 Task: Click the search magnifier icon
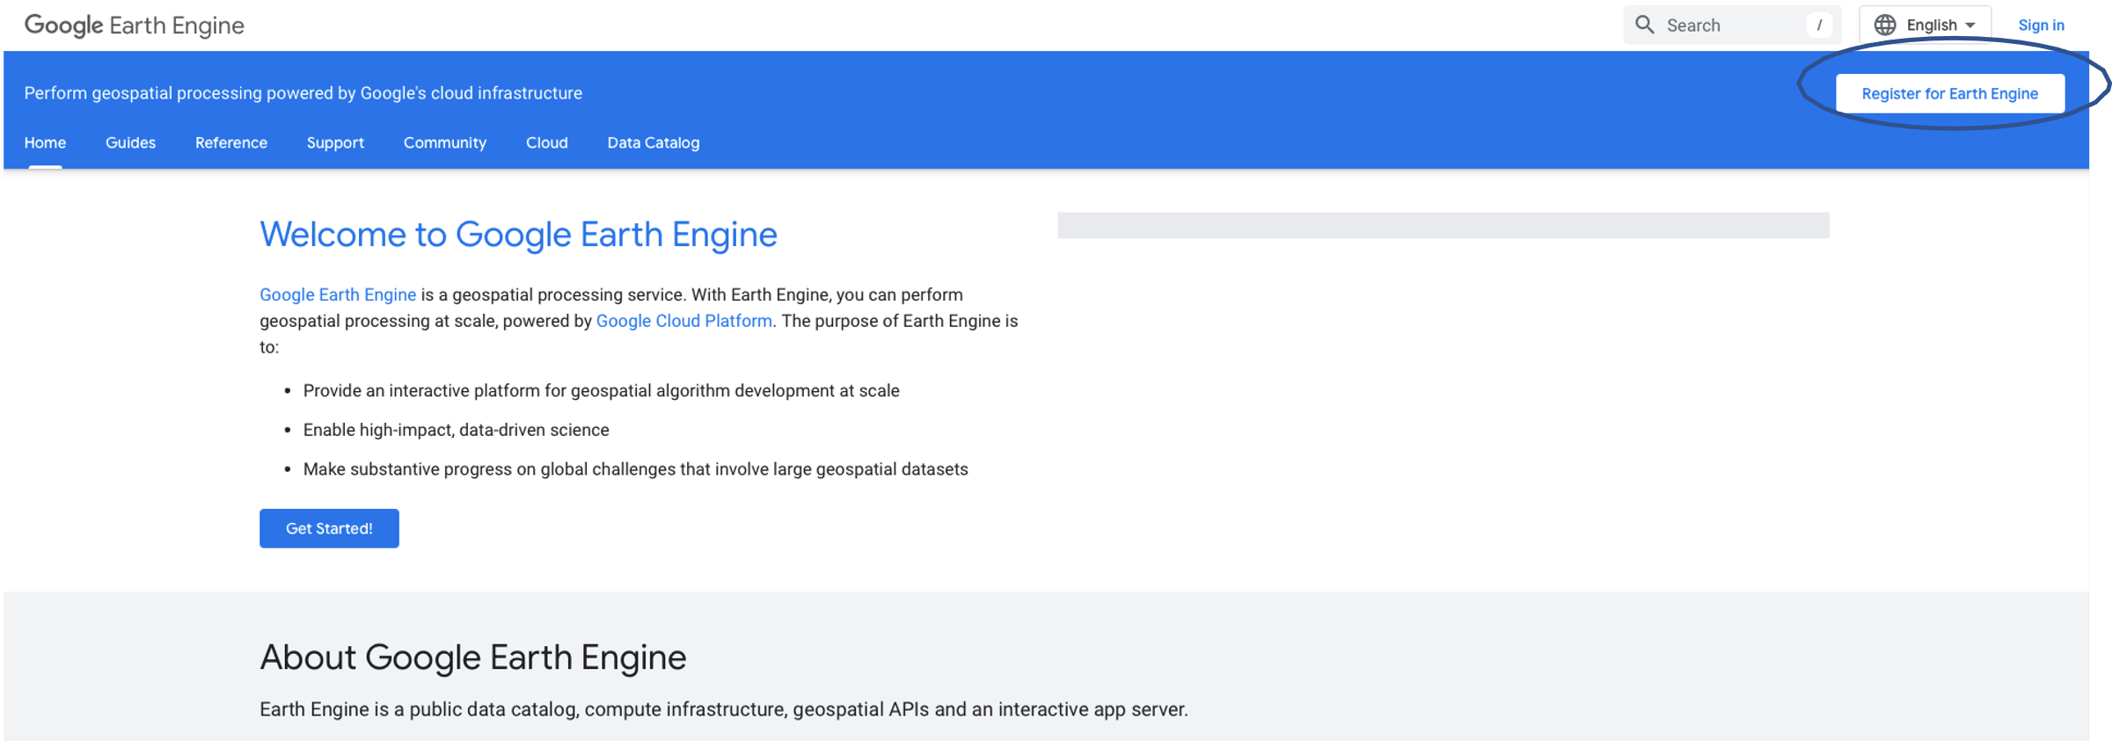[1644, 25]
